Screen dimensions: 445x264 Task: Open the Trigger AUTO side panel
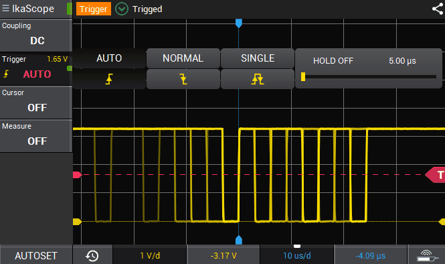(36, 69)
